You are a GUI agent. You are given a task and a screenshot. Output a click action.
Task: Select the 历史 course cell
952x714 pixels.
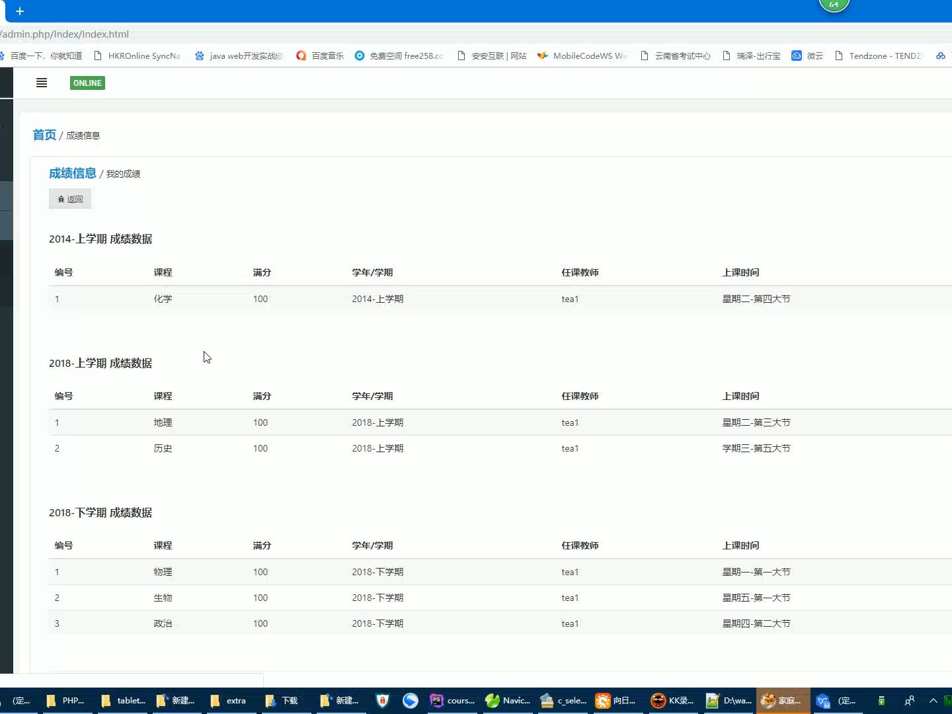pyautogui.click(x=163, y=448)
